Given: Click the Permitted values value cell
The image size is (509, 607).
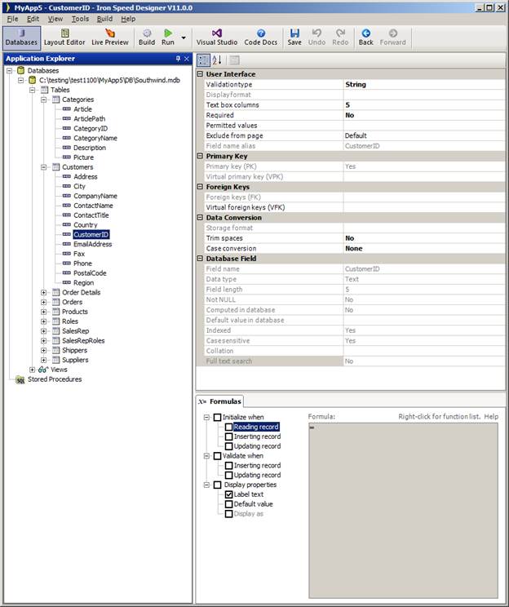Looking at the screenshot, I should coord(424,126).
